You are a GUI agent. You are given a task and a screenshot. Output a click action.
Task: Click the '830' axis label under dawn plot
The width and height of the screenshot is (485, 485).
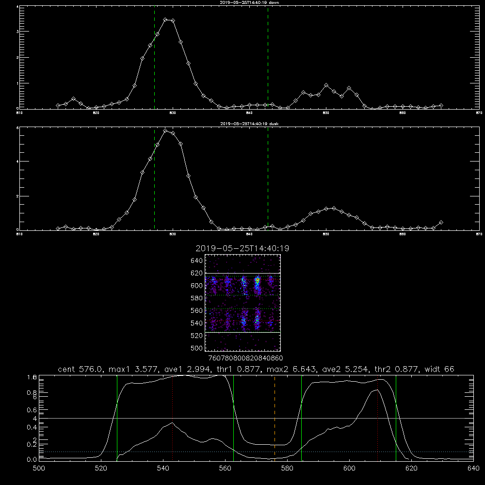[x=173, y=113]
